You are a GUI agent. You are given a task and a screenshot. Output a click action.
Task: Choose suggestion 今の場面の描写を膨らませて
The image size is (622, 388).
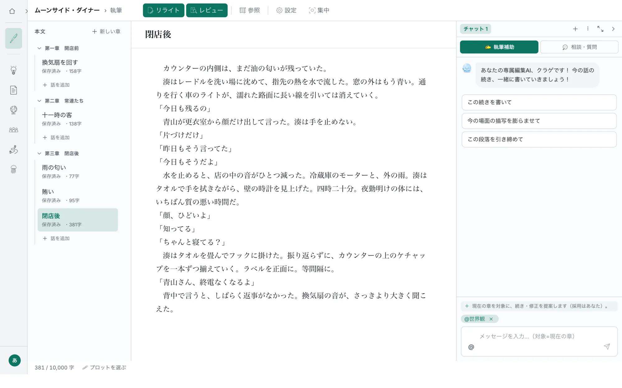[x=539, y=121]
